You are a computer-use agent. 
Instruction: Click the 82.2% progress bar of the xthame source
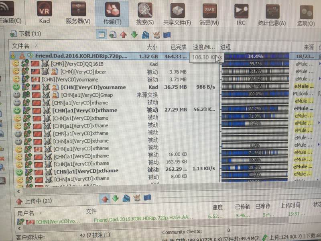(x=255, y=108)
